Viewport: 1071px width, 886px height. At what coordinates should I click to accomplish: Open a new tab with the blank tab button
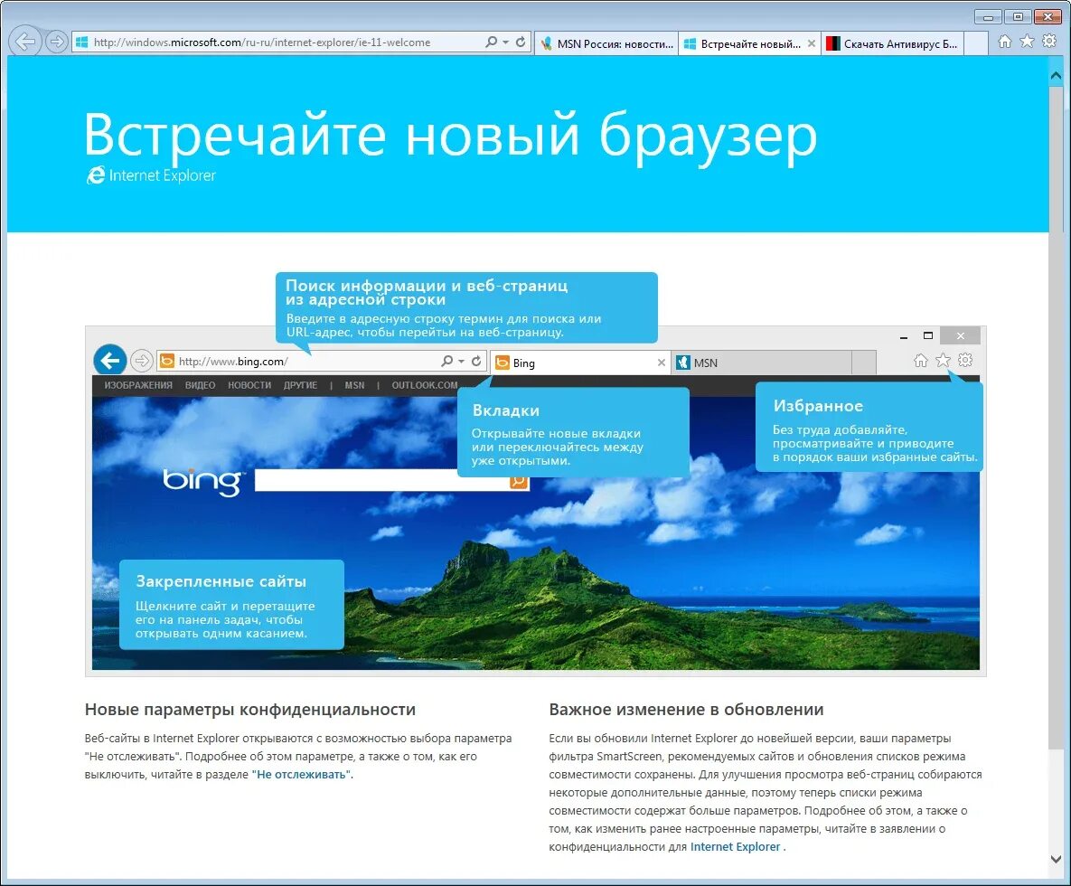(x=976, y=43)
